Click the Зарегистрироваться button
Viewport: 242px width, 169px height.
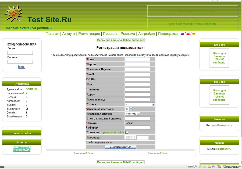(x=120, y=147)
